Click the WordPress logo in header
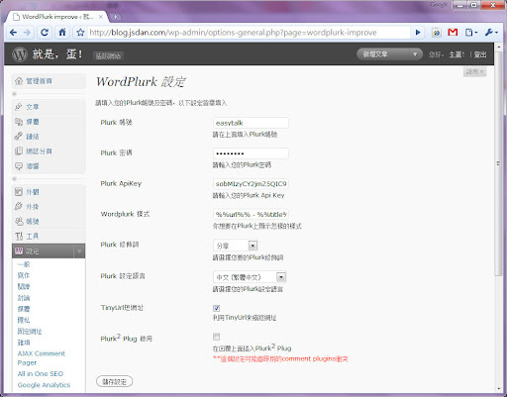This screenshot has width=507, height=397. click(x=20, y=54)
